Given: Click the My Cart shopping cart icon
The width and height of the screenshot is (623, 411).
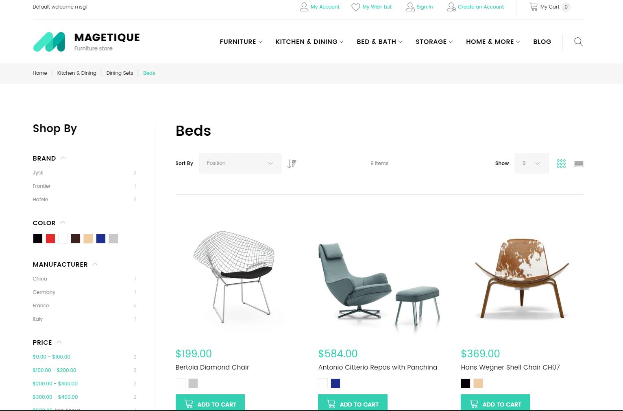Looking at the screenshot, I should click(x=533, y=7).
